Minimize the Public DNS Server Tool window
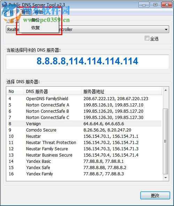Image resolution: width=174 pixels, height=206 pixels. (144, 5)
